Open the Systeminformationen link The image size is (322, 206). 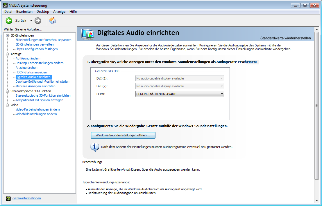coord(26,198)
